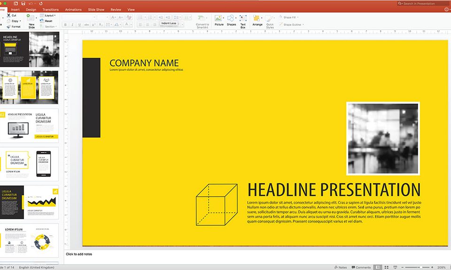Open the Shapes gallery
Screen dimensions: 451x270
[231, 21]
